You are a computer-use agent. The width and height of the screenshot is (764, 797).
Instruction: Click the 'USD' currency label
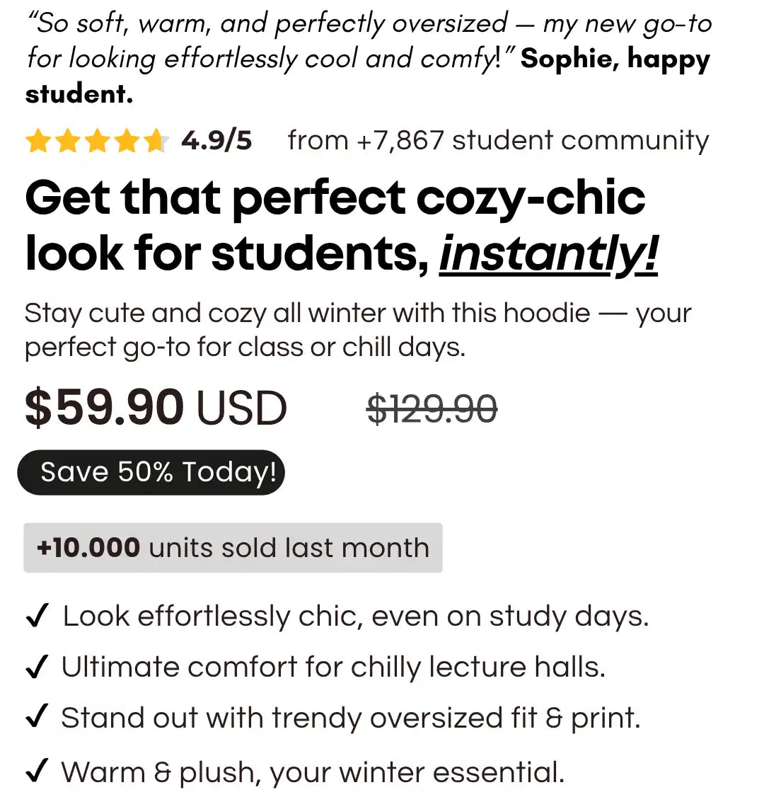point(241,409)
